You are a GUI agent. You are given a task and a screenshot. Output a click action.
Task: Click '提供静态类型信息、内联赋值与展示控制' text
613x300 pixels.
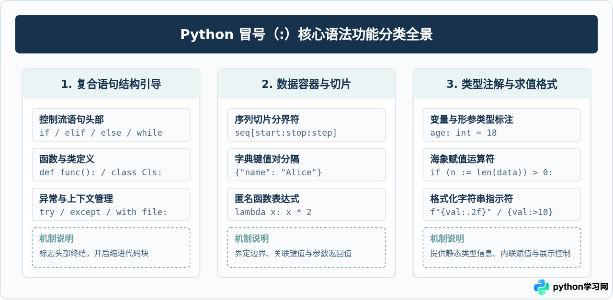point(500,253)
